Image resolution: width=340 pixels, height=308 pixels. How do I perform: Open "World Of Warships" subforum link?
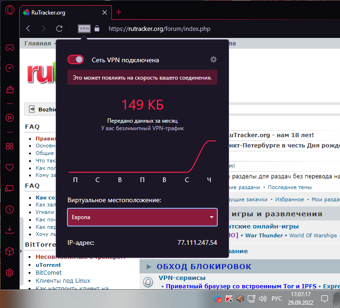pyautogui.click(x=313, y=235)
